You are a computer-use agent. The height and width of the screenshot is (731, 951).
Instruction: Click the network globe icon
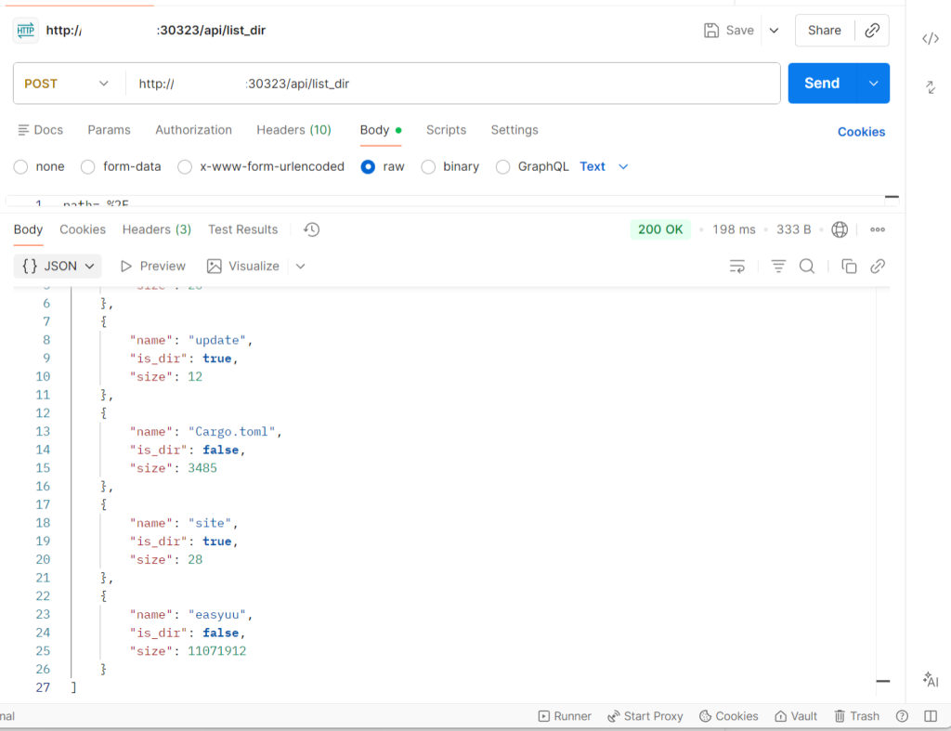pos(840,229)
